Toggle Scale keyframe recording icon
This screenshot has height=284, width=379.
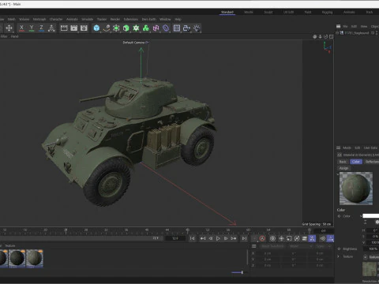click(289, 238)
